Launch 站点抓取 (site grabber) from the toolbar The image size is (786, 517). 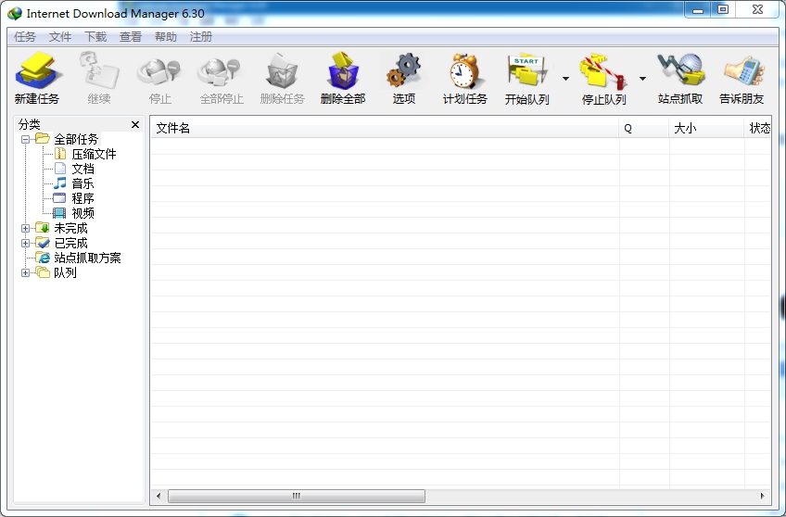pyautogui.click(x=680, y=72)
